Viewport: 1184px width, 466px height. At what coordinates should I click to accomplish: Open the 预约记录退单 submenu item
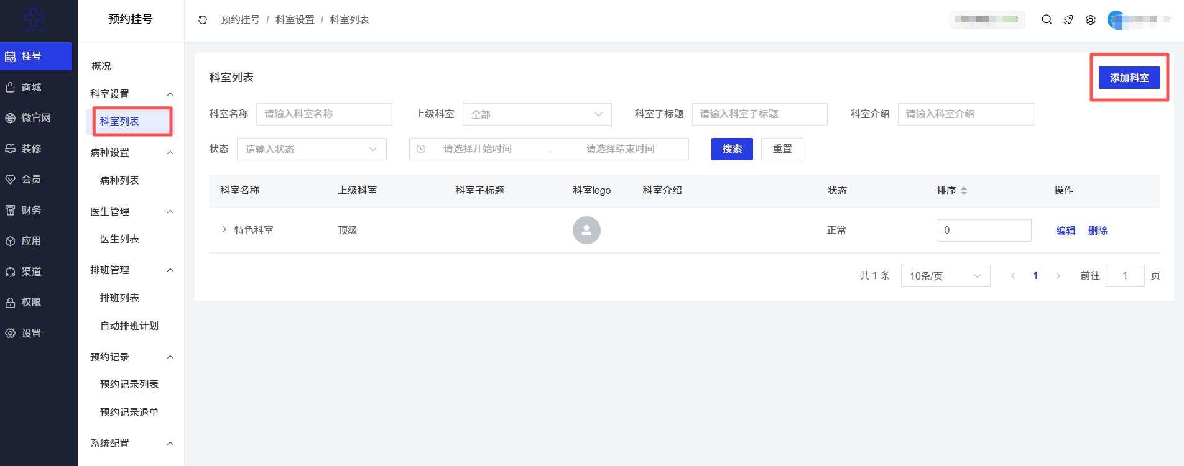pos(129,412)
